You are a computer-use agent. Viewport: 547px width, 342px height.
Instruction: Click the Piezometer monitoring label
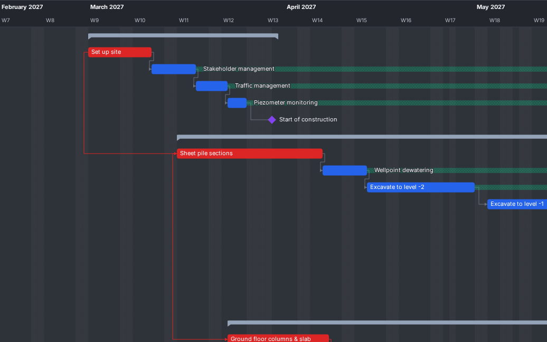point(286,102)
